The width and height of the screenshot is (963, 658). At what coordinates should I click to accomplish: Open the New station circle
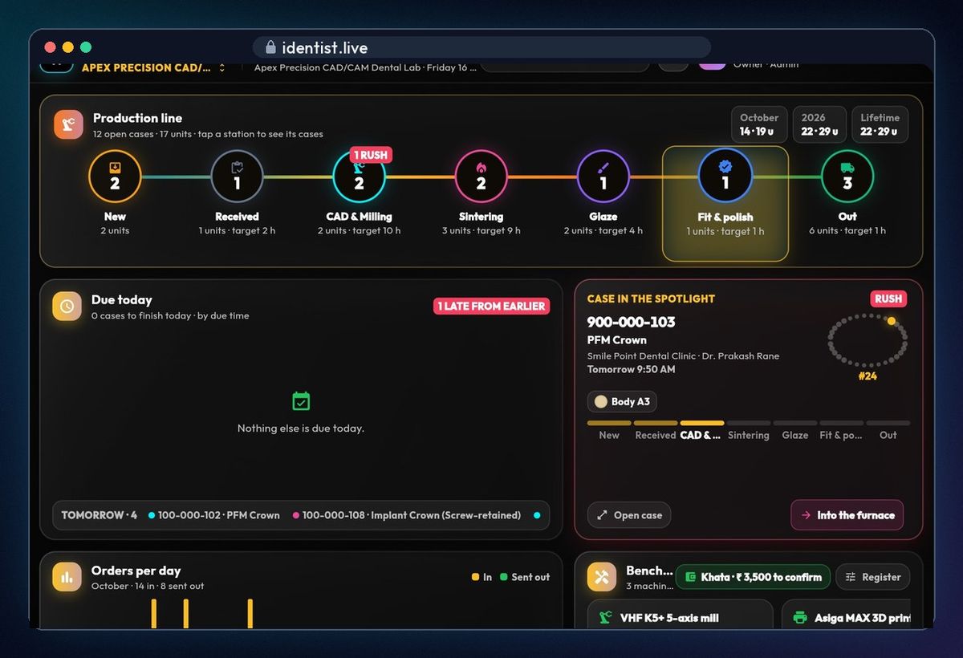115,177
